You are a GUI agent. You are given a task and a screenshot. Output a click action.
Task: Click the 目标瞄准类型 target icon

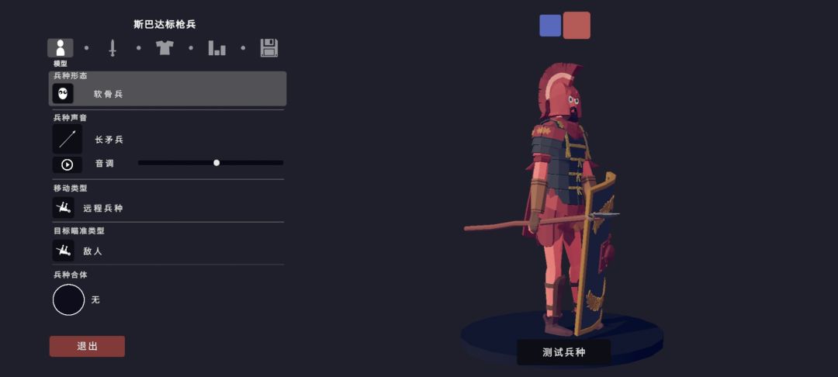point(63,251)
